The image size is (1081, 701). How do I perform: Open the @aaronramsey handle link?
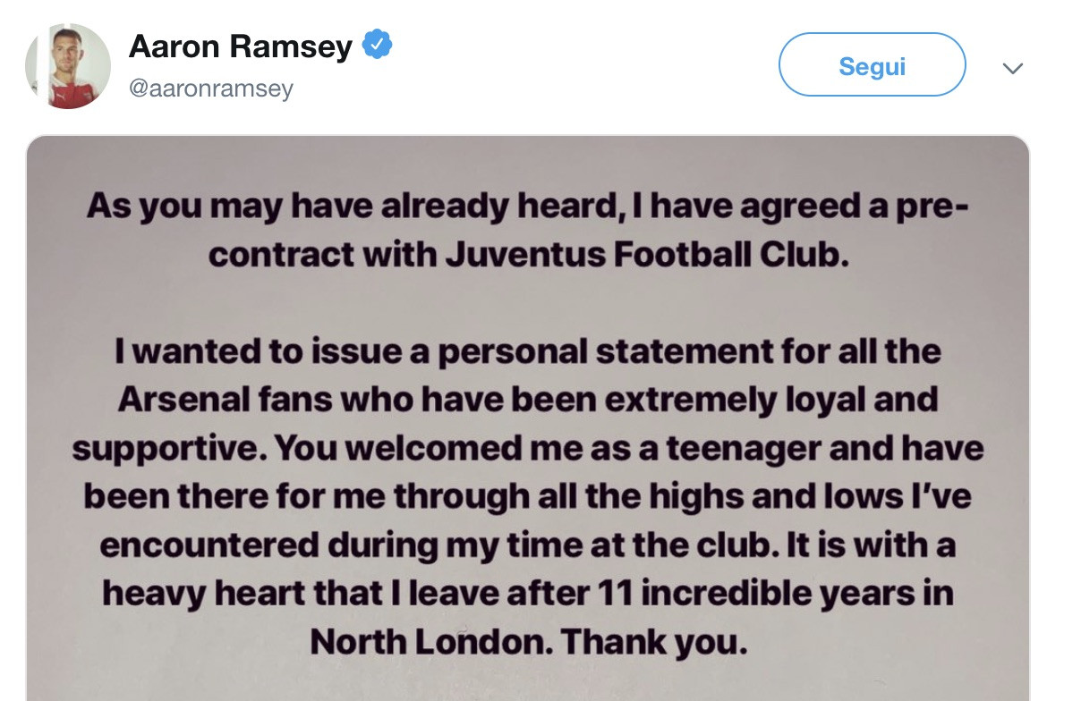coord(211,89)
